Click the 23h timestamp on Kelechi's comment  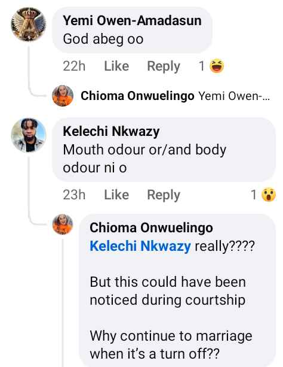pos(74,195)
